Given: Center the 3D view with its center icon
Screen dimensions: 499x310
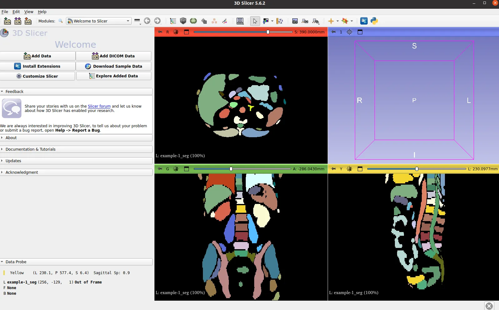Looking at the screenshot, I should pos(350,32).
